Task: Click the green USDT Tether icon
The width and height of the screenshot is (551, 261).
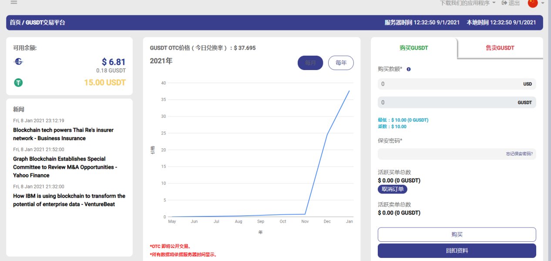Action: 18,83
